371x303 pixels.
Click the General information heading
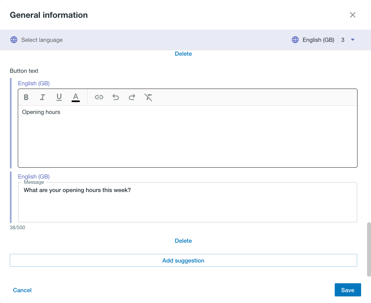click(x=49, y=15)
